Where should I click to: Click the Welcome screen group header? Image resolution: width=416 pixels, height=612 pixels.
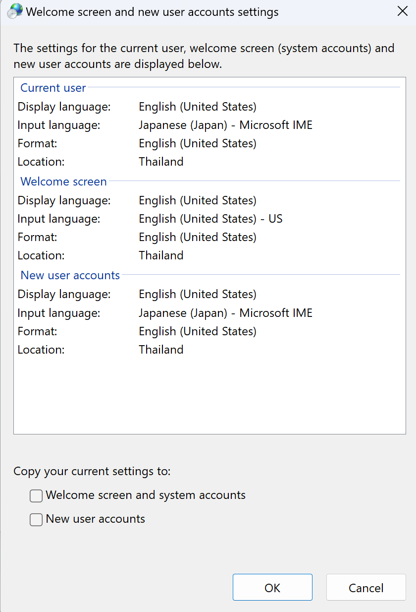click(63, 182)
